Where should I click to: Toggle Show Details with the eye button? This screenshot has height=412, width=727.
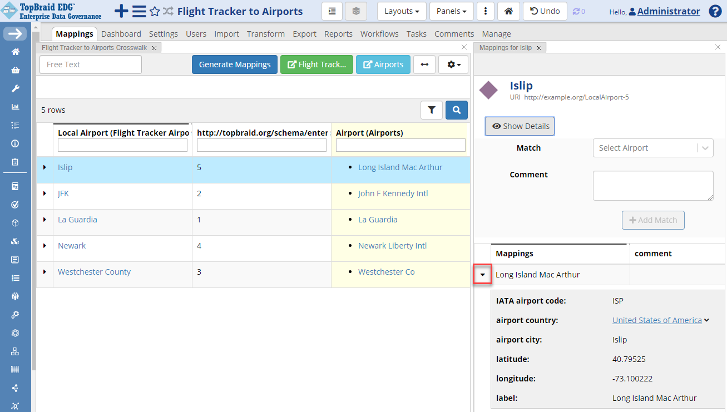519,126
